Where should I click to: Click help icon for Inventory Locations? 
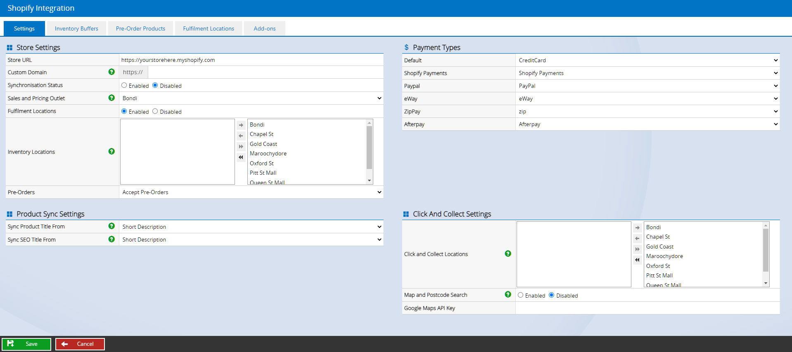coord(111,151)
